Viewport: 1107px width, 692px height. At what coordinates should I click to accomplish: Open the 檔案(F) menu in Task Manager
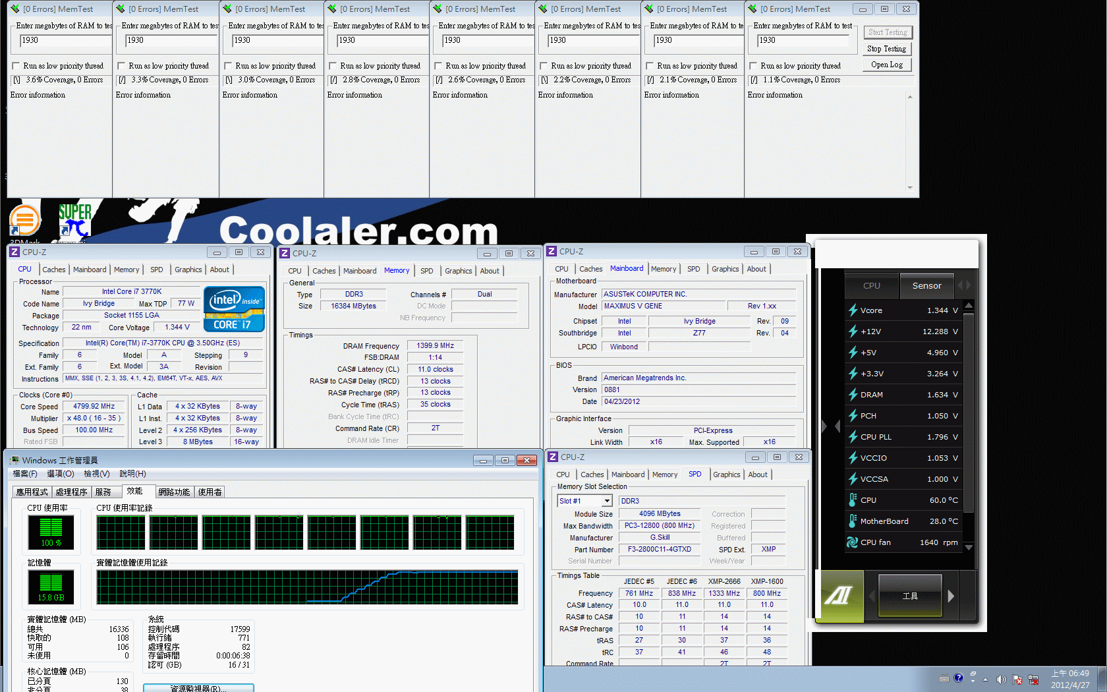(x=25, y=474)
